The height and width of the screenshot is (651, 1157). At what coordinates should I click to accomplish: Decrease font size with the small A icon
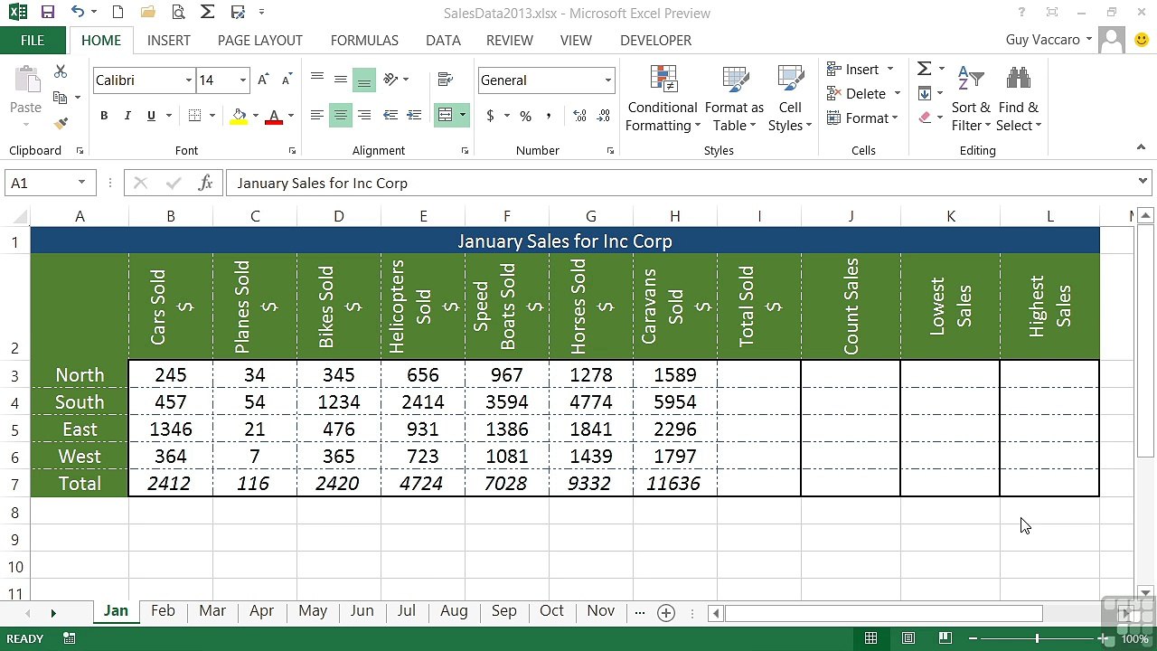(x=287, y=80)
